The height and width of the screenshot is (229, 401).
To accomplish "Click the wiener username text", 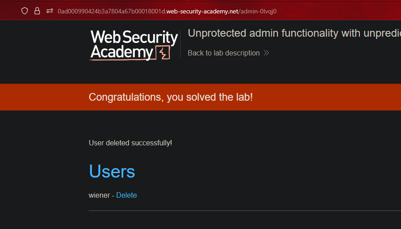I will (99, 195).
